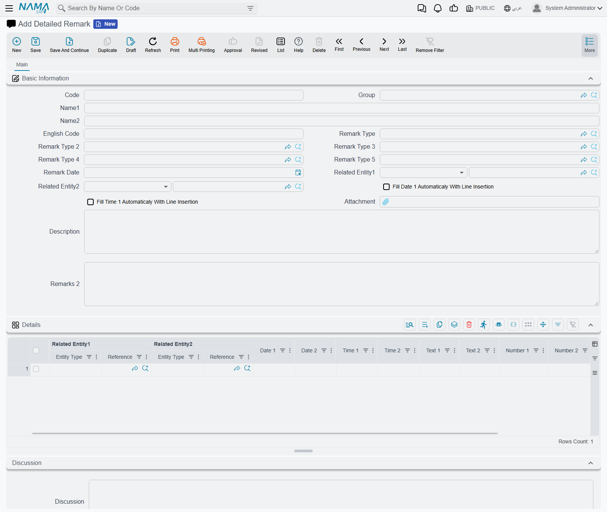Open Help from the toolbar
607x512 pixels.
(299, 44)
